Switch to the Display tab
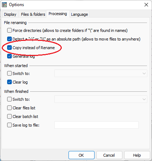The image size is (152, 161). coord(10,14)
